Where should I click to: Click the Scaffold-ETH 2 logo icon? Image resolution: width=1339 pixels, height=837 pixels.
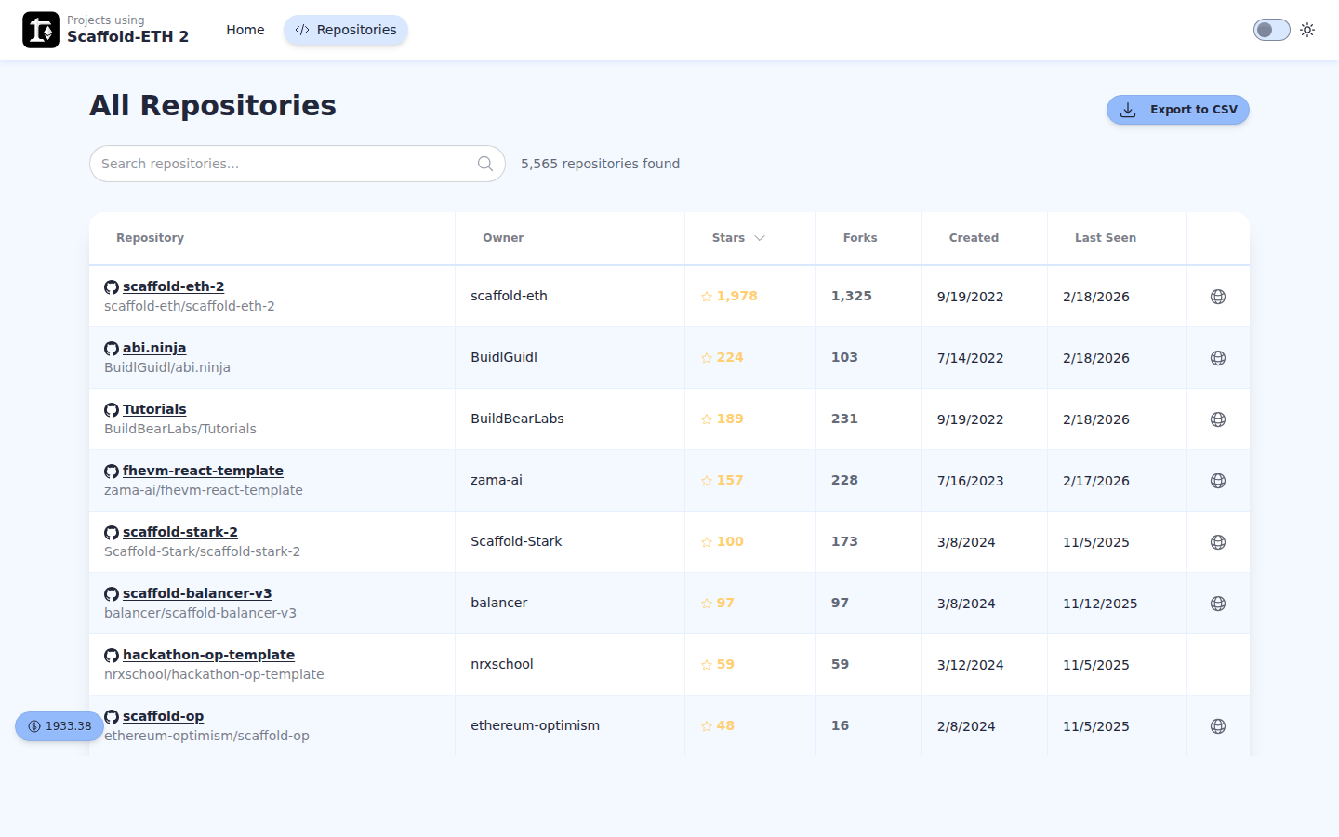pyautogui.click(x=41, y=30)
